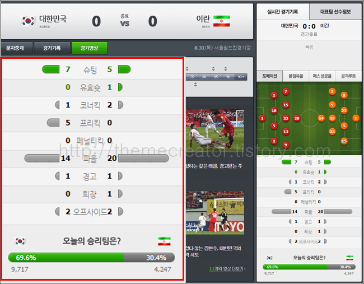Open the 문자중계 tab
The image size is (364, 284).
pos(16,48)
